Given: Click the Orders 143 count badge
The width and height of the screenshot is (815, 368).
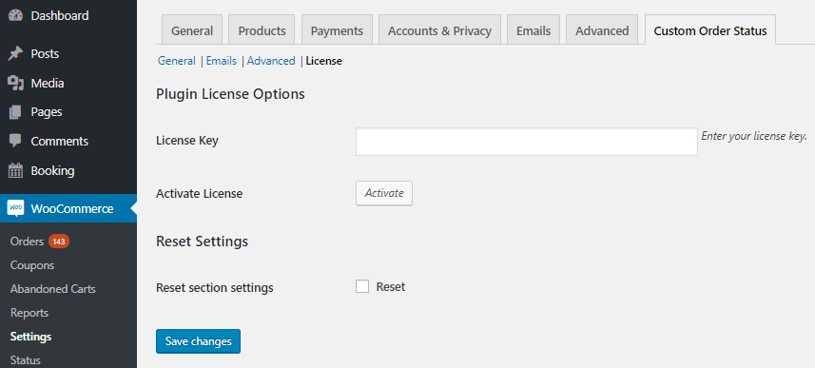Looking at the screenshot, I should click(x=59, y=242).
